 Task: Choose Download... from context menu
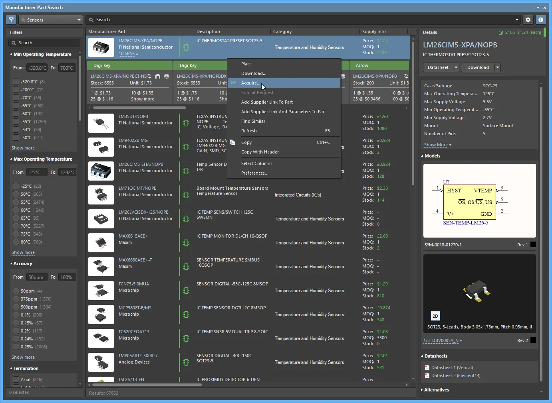284,73
